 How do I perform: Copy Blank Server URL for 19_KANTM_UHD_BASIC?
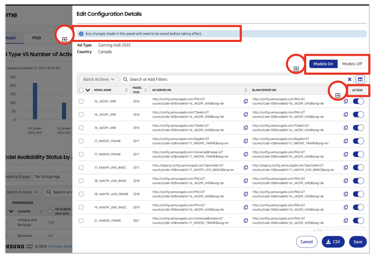346,207
